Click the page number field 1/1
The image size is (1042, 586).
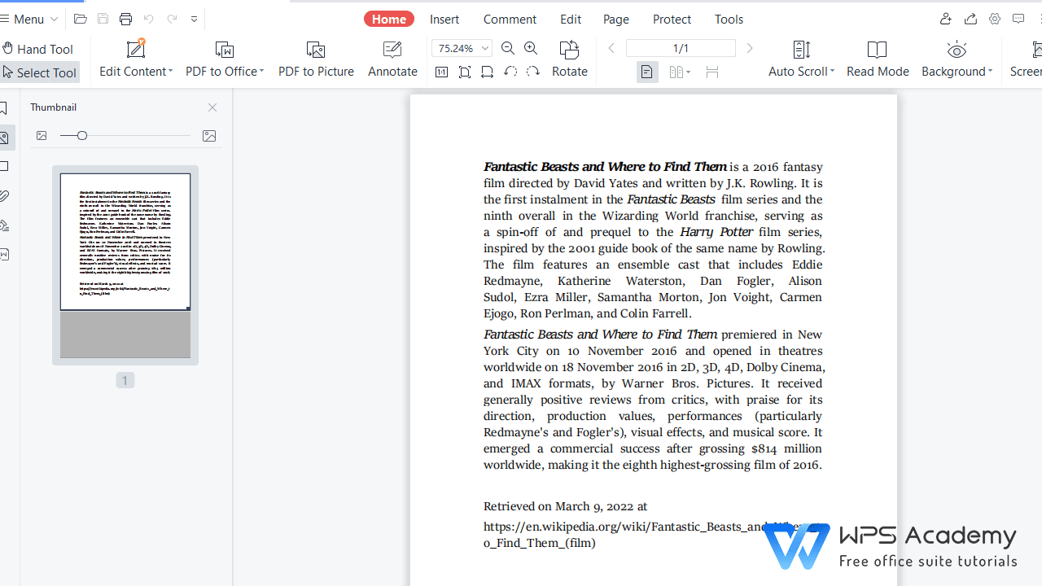[681, 49]
